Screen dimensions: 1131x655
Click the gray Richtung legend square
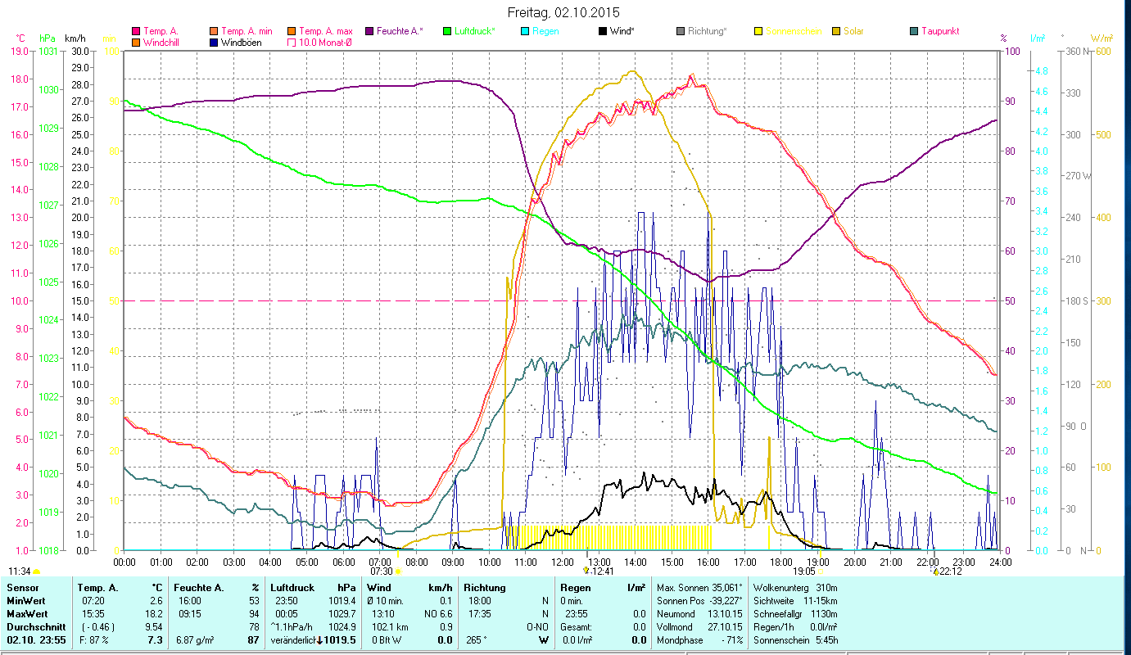point(681,31)
